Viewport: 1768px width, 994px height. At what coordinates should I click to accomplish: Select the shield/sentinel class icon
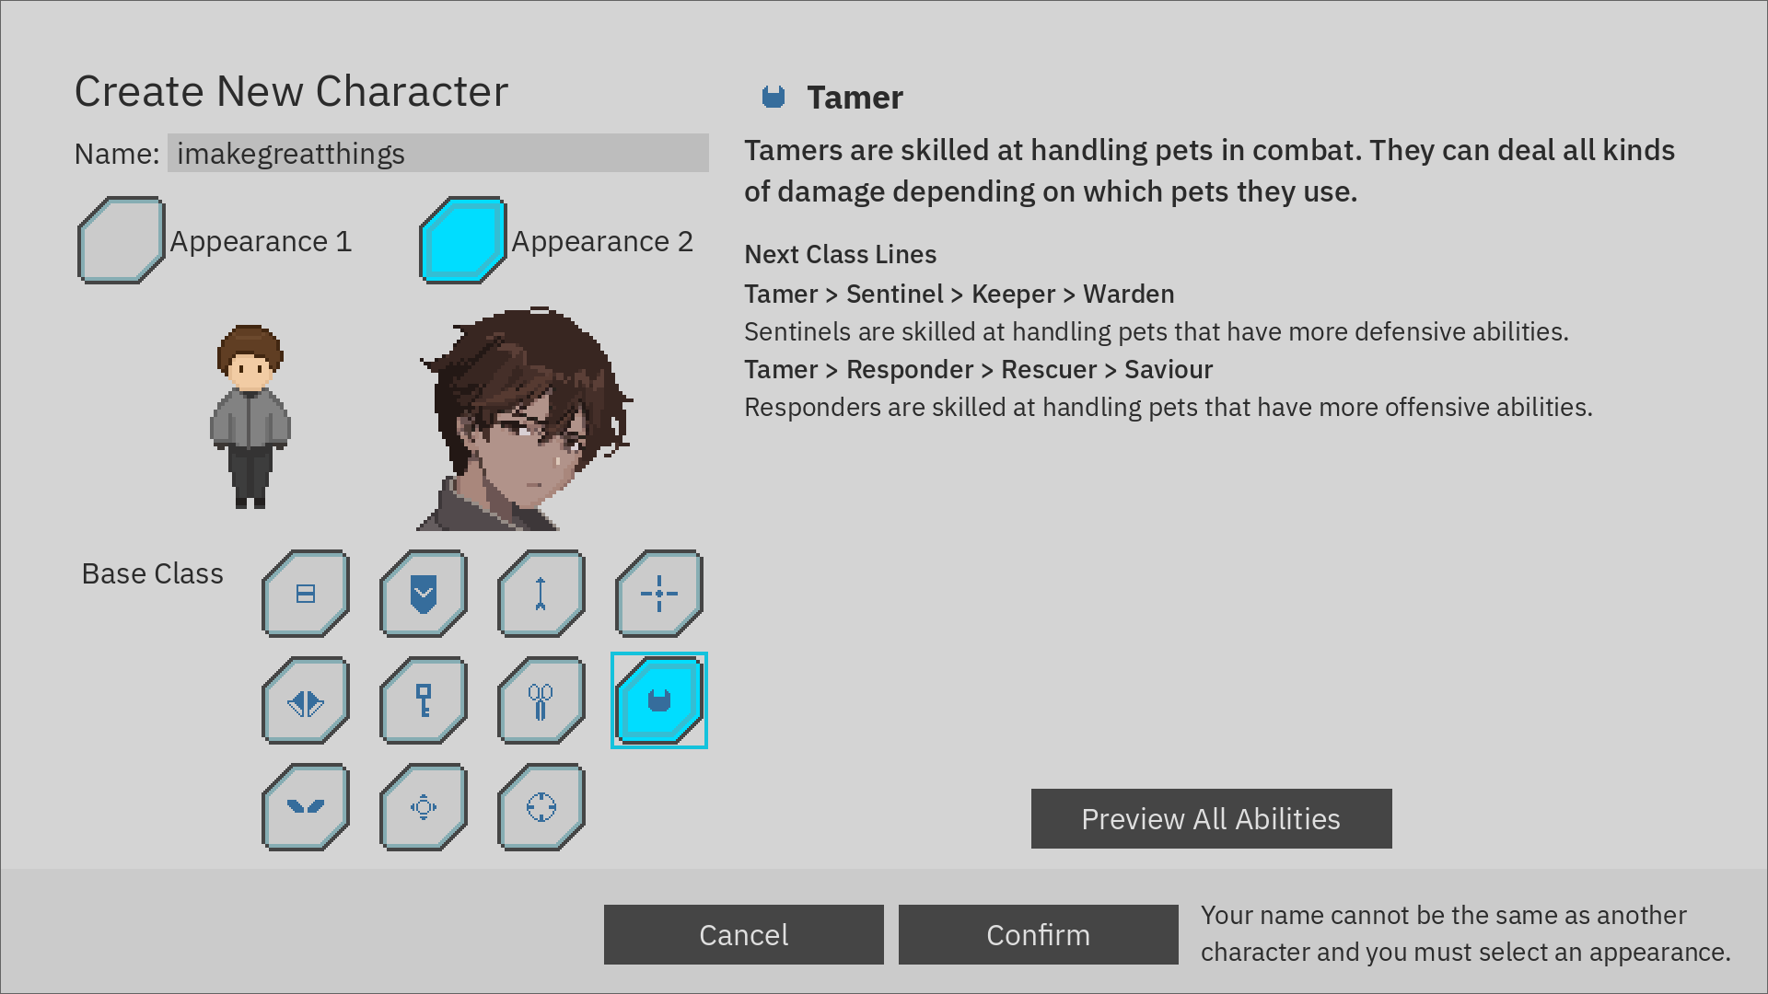tap(423, 593)
